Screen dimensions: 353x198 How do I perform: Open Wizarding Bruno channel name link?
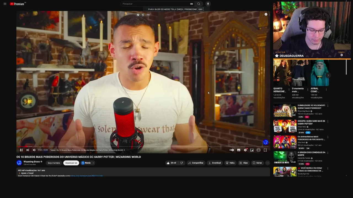coord(31,162)
